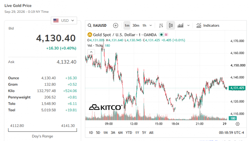Click the Day's Range bar
Viewport: 249px width, 141px height.
coord(43,130)
